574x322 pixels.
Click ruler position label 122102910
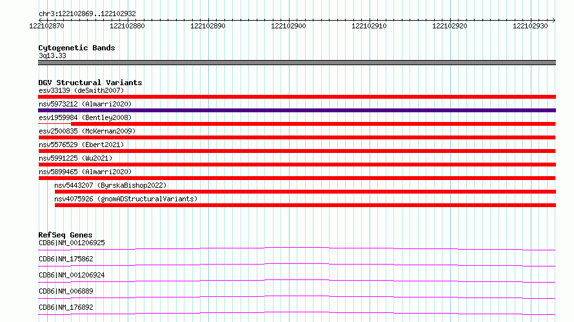pos(369,26)
